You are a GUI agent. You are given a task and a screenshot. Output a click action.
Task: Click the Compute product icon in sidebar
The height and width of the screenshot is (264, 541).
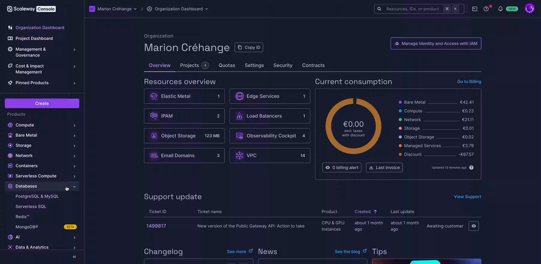pyautogui.click(x=10, y=125)
